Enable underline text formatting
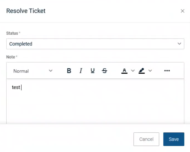The image size is (190, 152). (x=93, y=71)
